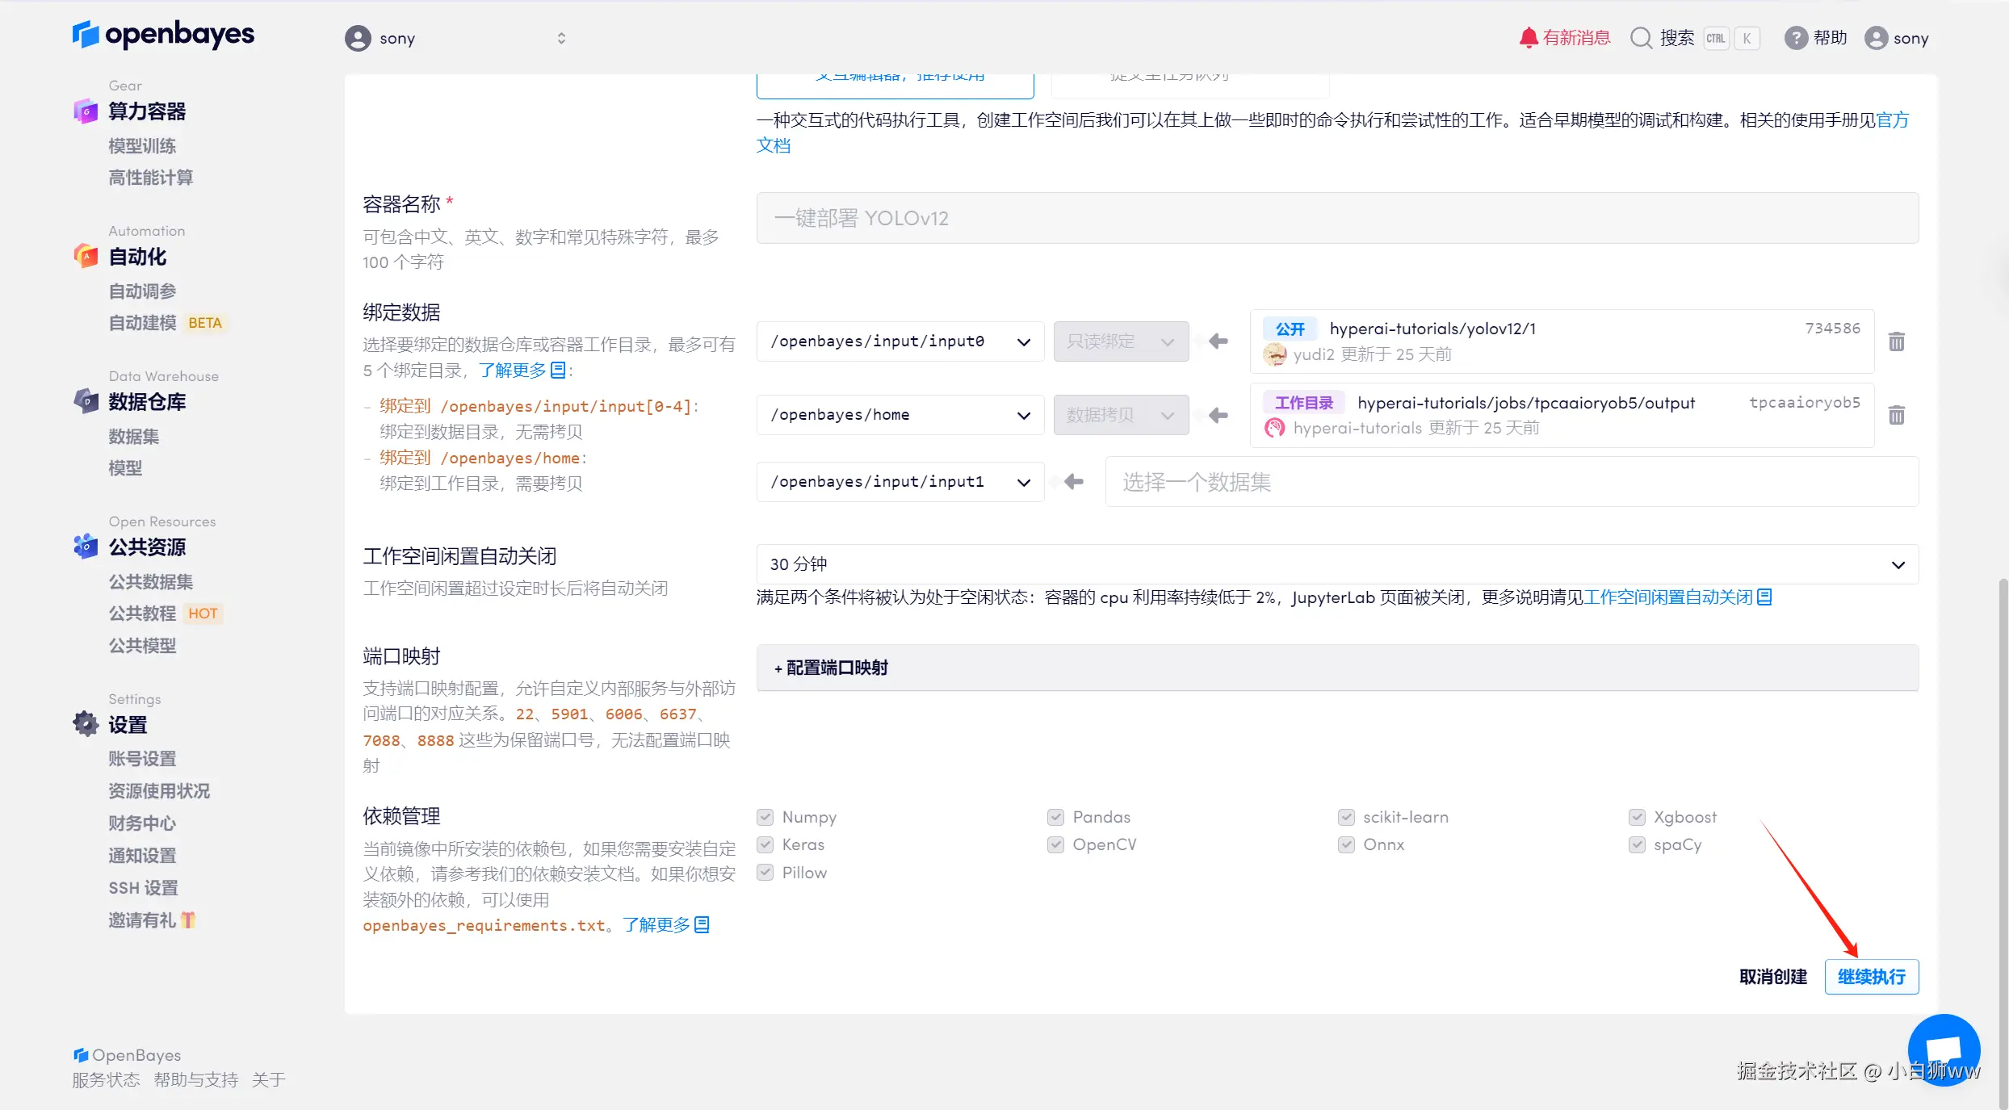Delete the tpcaaioryob5 output binding
This screenshot has height=1110, width=2009.
(x=1897, y=415)
